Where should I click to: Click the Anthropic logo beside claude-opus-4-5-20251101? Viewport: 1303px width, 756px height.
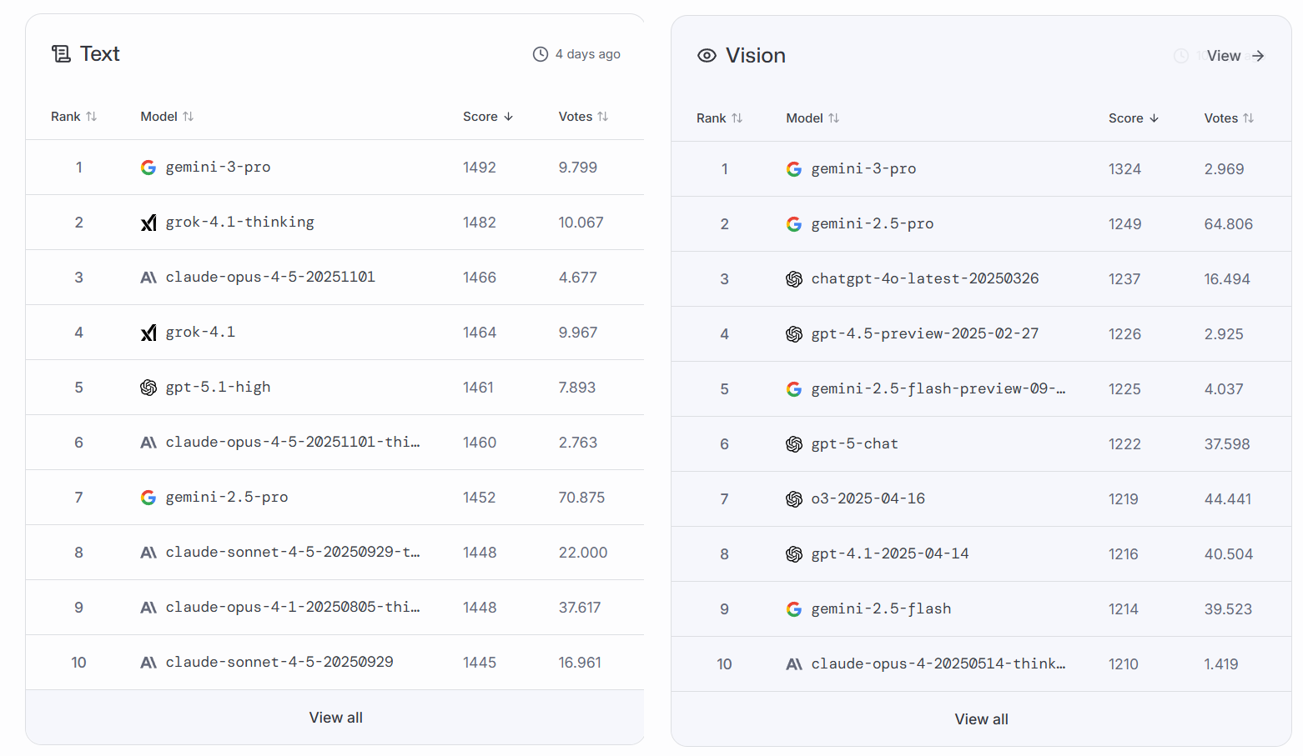(148, 278)
